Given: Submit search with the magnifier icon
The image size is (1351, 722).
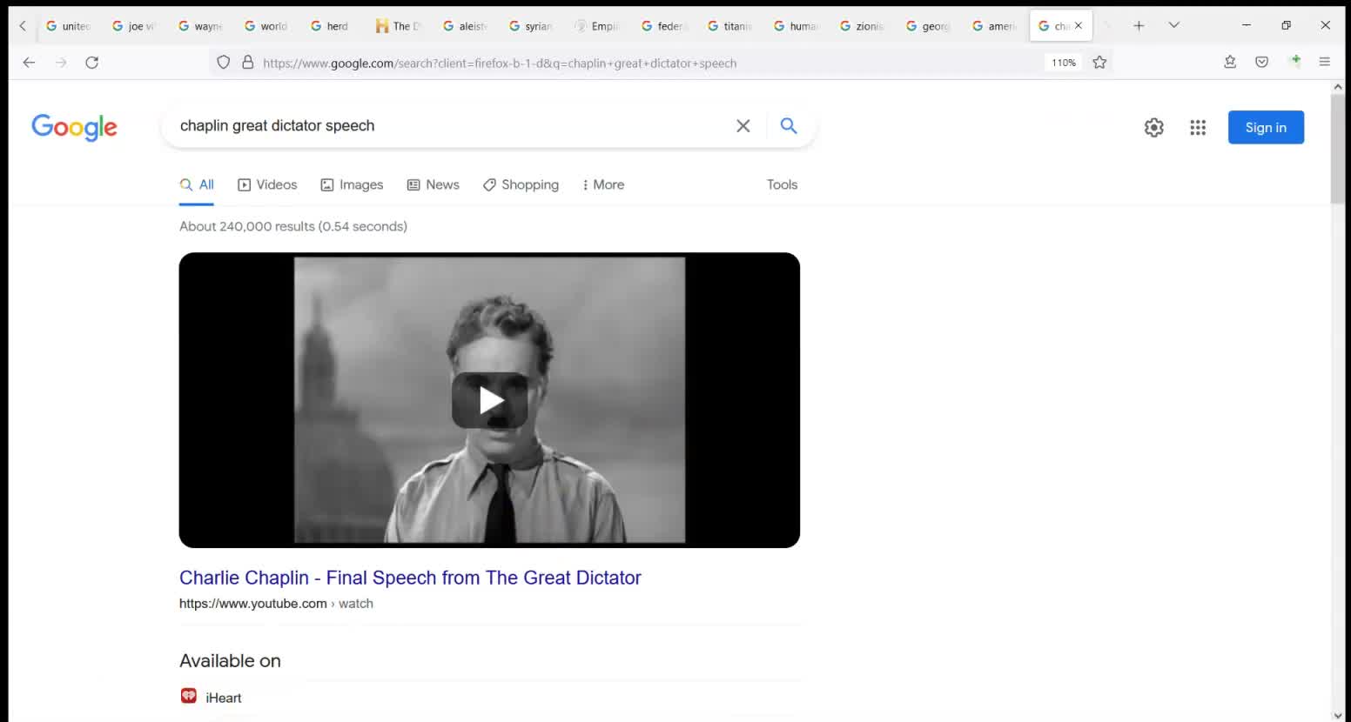Looking at the screenshot, I should (x=789, y=126).
